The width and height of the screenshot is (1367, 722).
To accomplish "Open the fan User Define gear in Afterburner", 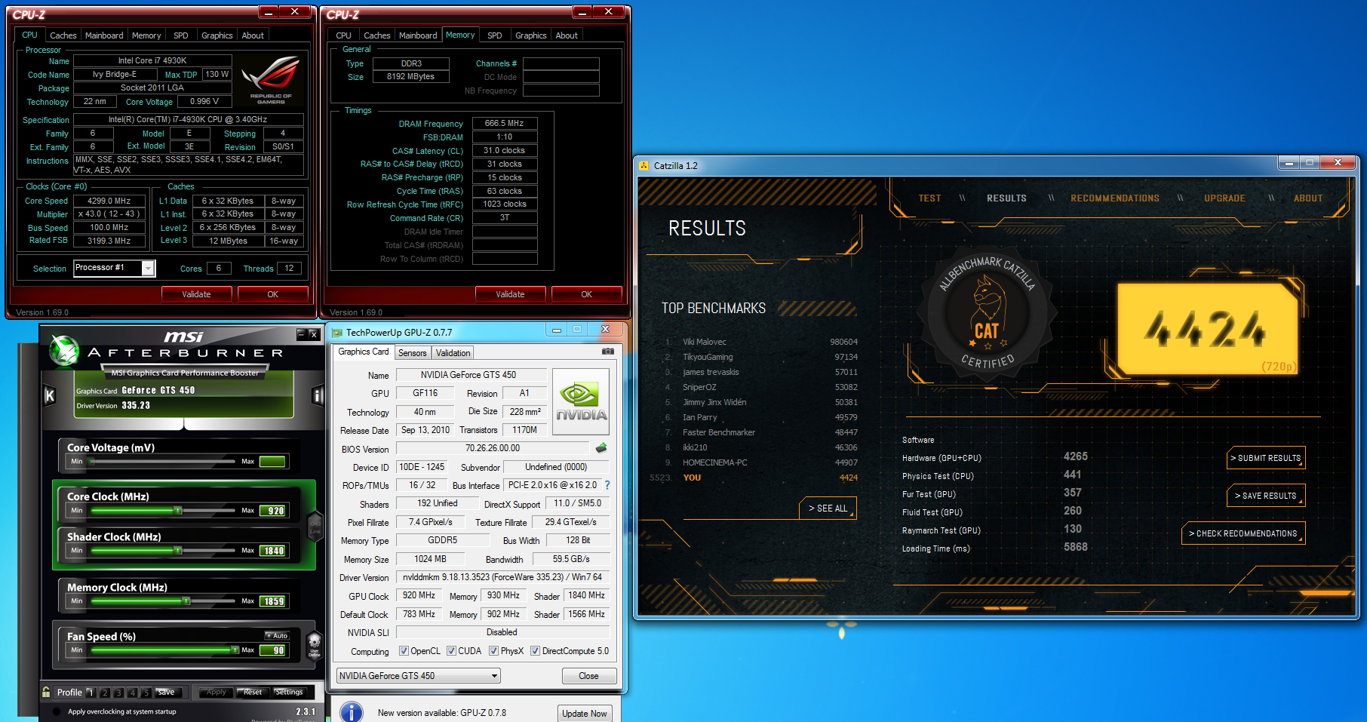I will pos(315,646).
